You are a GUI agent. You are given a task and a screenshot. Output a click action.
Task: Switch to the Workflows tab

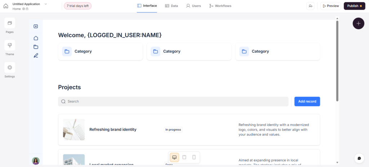(x=220, y=6)
